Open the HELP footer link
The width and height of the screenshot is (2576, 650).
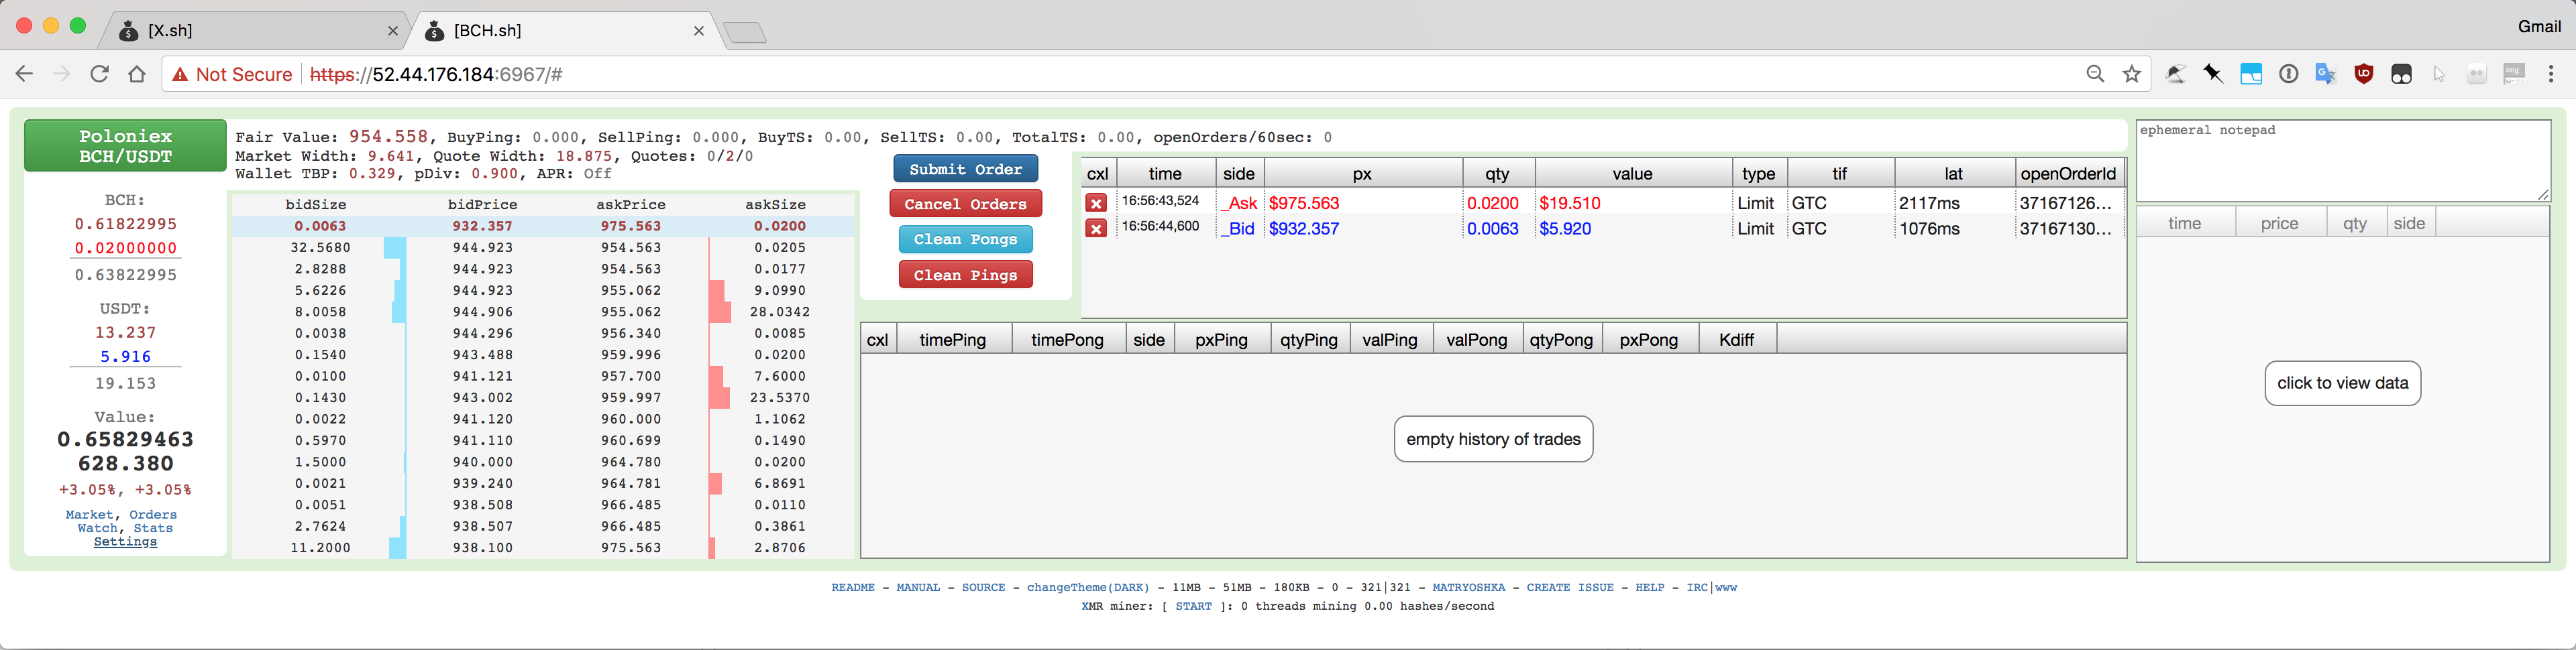[1650, 587]
